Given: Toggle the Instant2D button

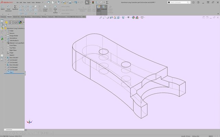Looking at the screenshot, I should tap(104, 9).
